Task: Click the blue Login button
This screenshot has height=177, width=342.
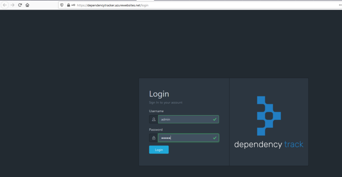Action: [x=159, y=150]
